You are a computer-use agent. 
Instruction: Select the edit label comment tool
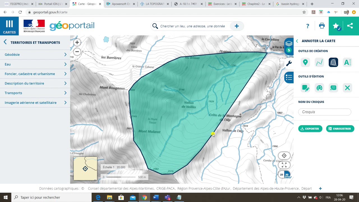333,88
